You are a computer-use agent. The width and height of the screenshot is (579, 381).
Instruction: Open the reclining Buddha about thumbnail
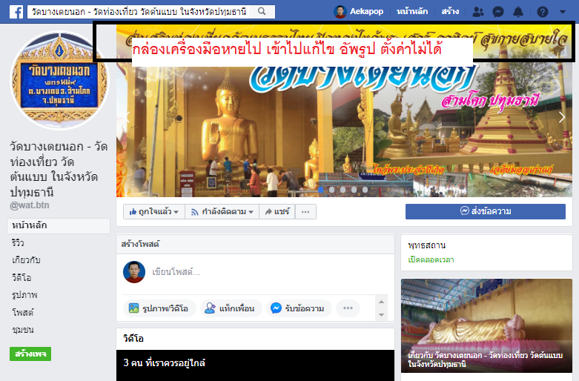pos(486,325)
